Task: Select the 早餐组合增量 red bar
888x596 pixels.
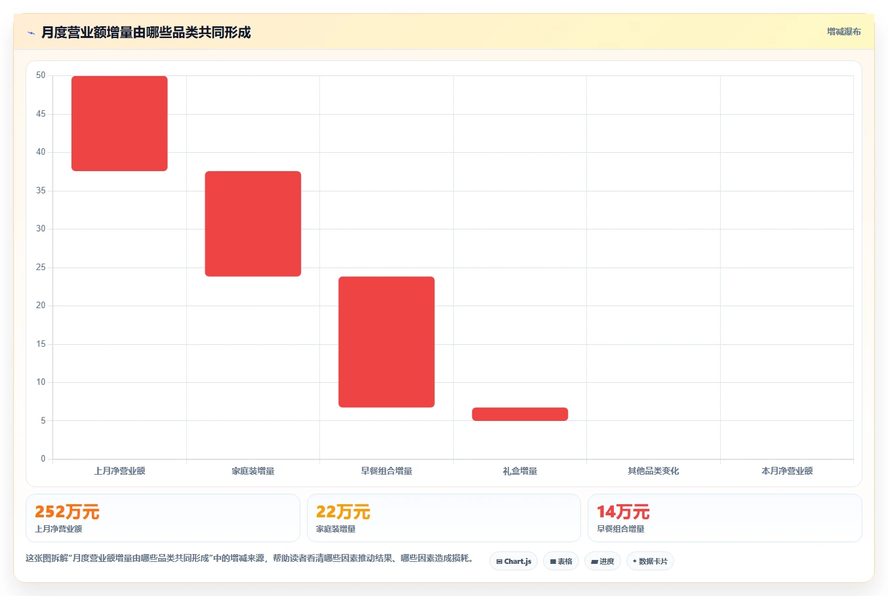Action: click(x=386, y=342)
